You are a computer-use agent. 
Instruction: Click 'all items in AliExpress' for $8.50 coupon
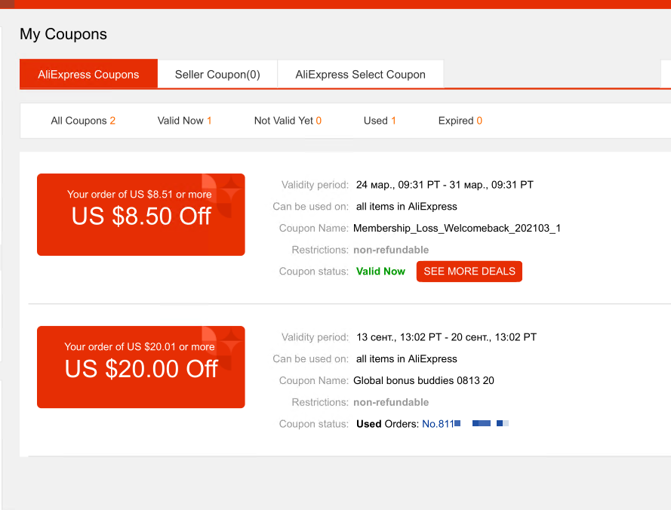pos(407,206)
